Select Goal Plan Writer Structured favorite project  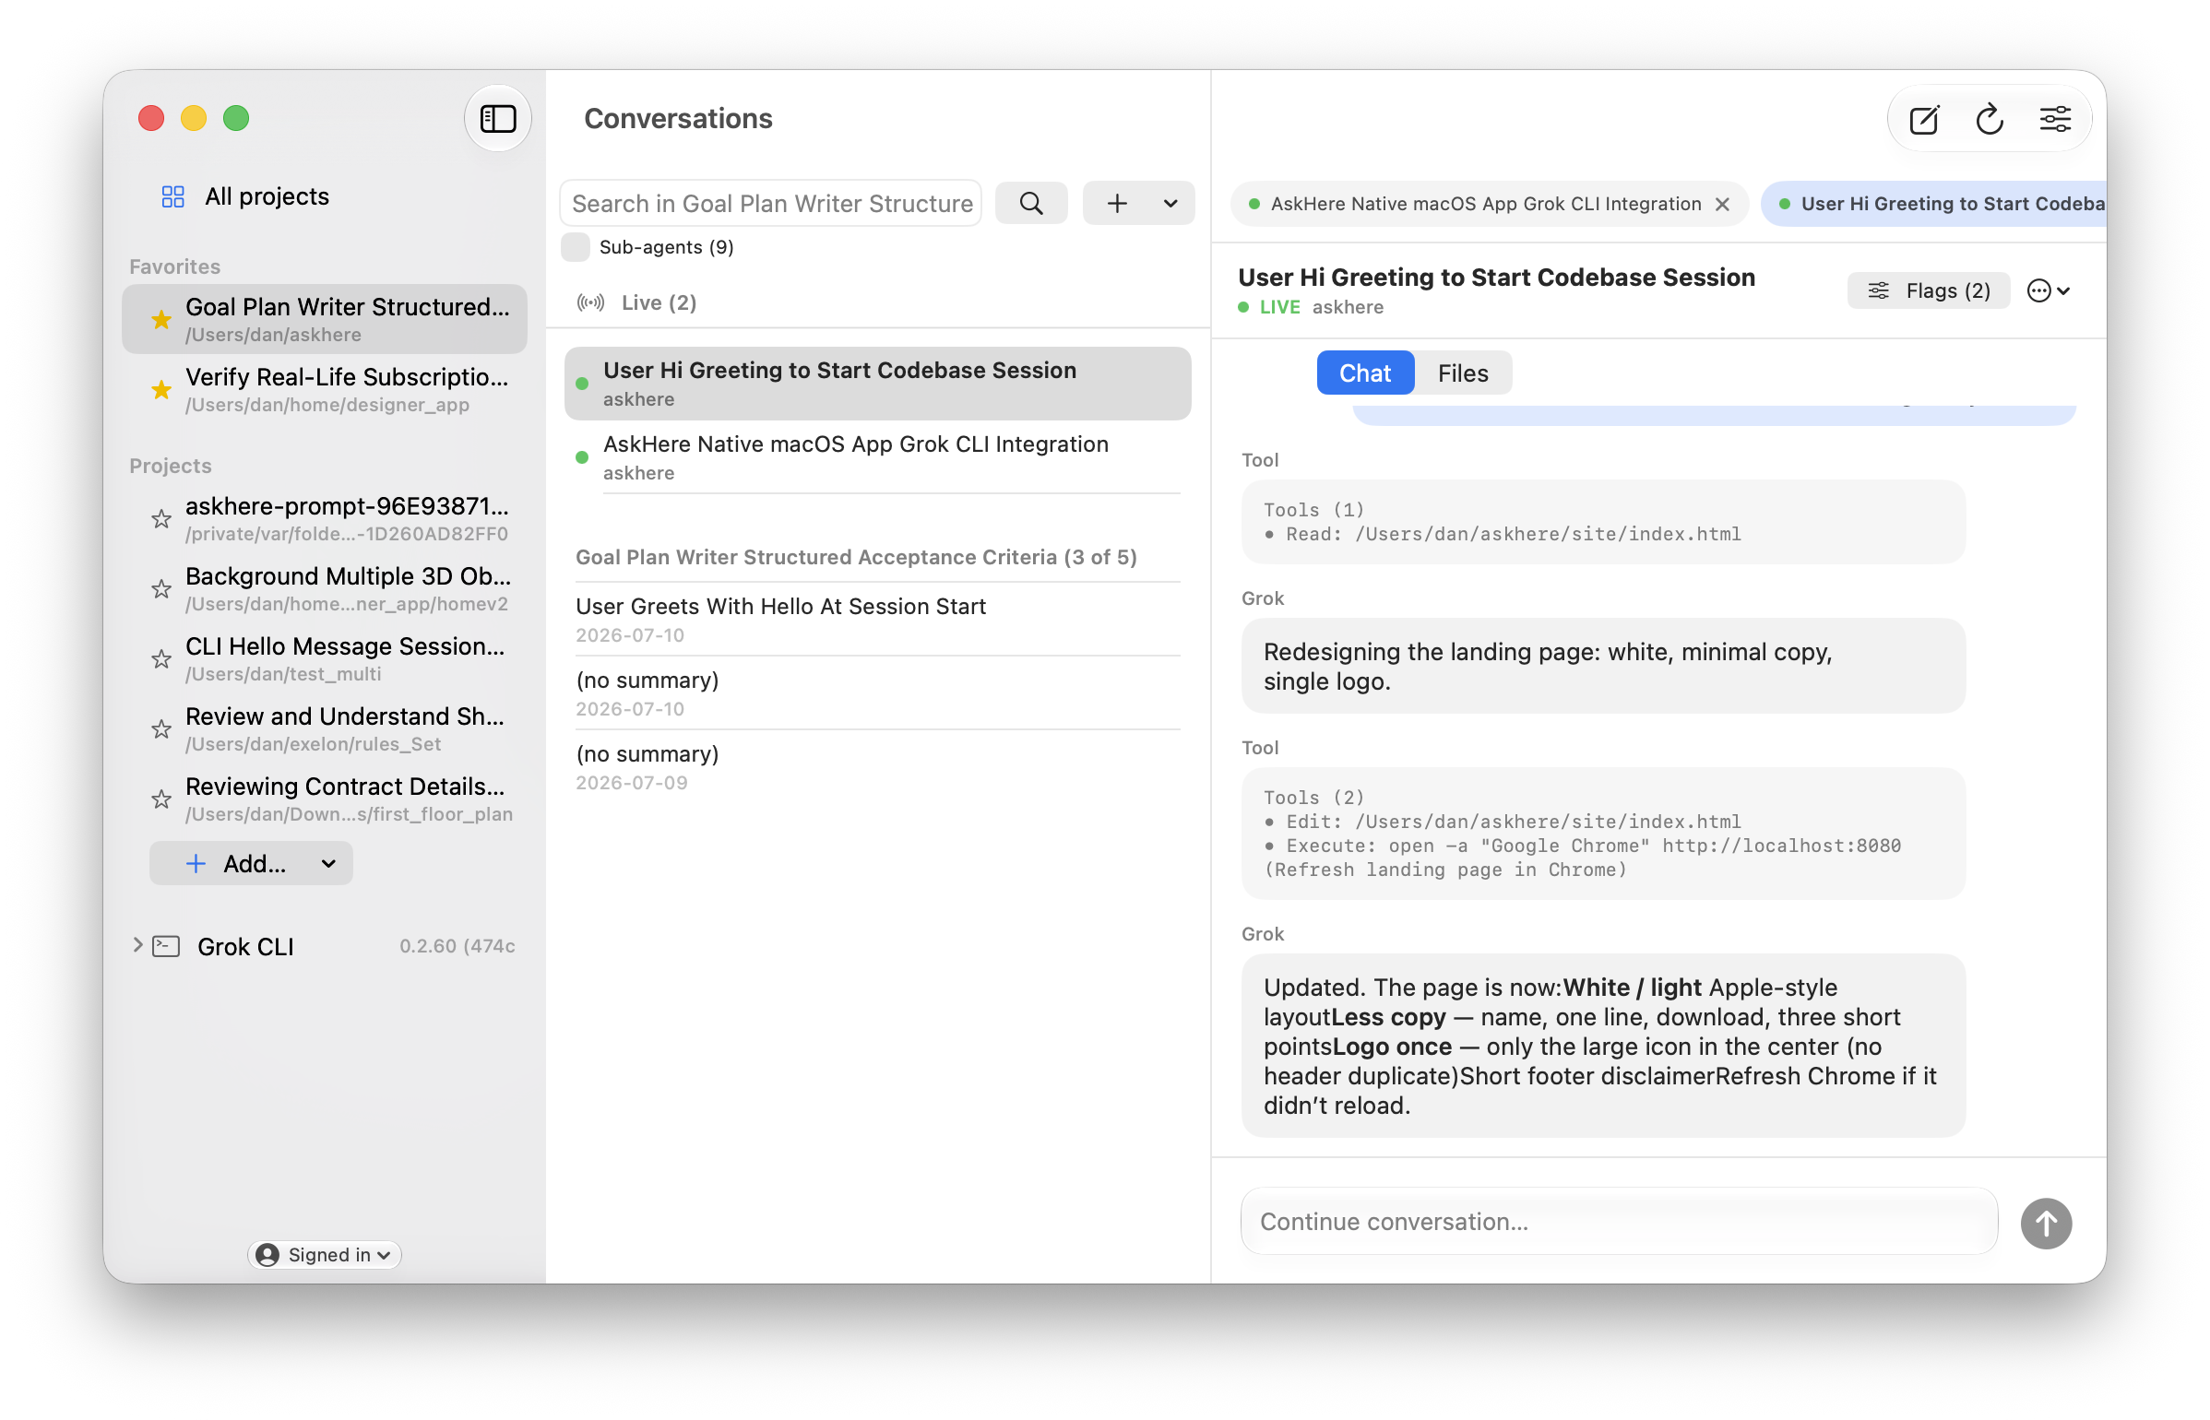[325, 319]
